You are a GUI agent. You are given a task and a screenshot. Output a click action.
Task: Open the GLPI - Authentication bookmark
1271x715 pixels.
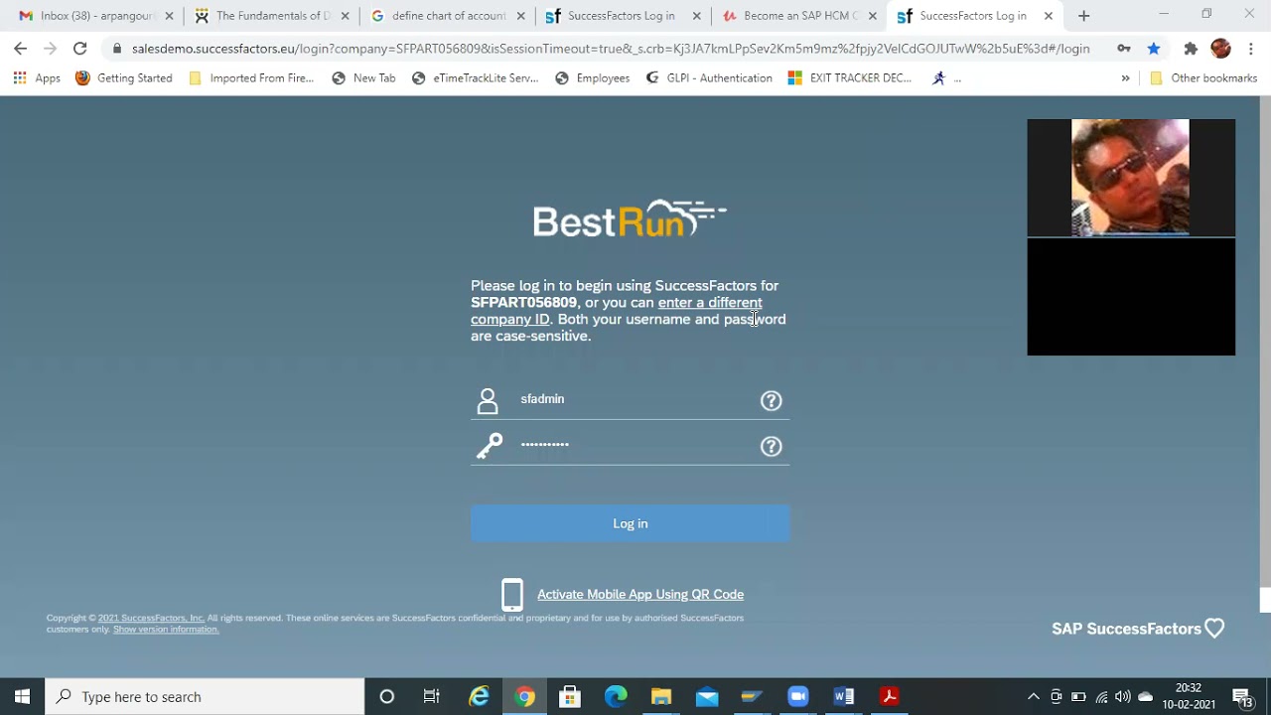(x=709, y=78)
